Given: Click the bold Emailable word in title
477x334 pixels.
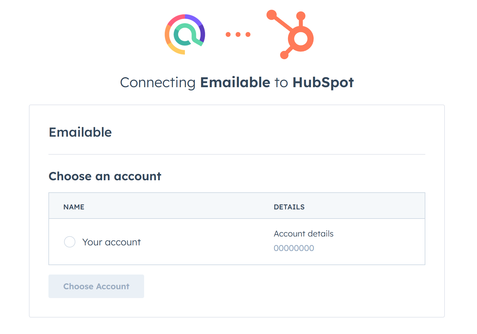Looking at the screenshot, I should 235,82.
